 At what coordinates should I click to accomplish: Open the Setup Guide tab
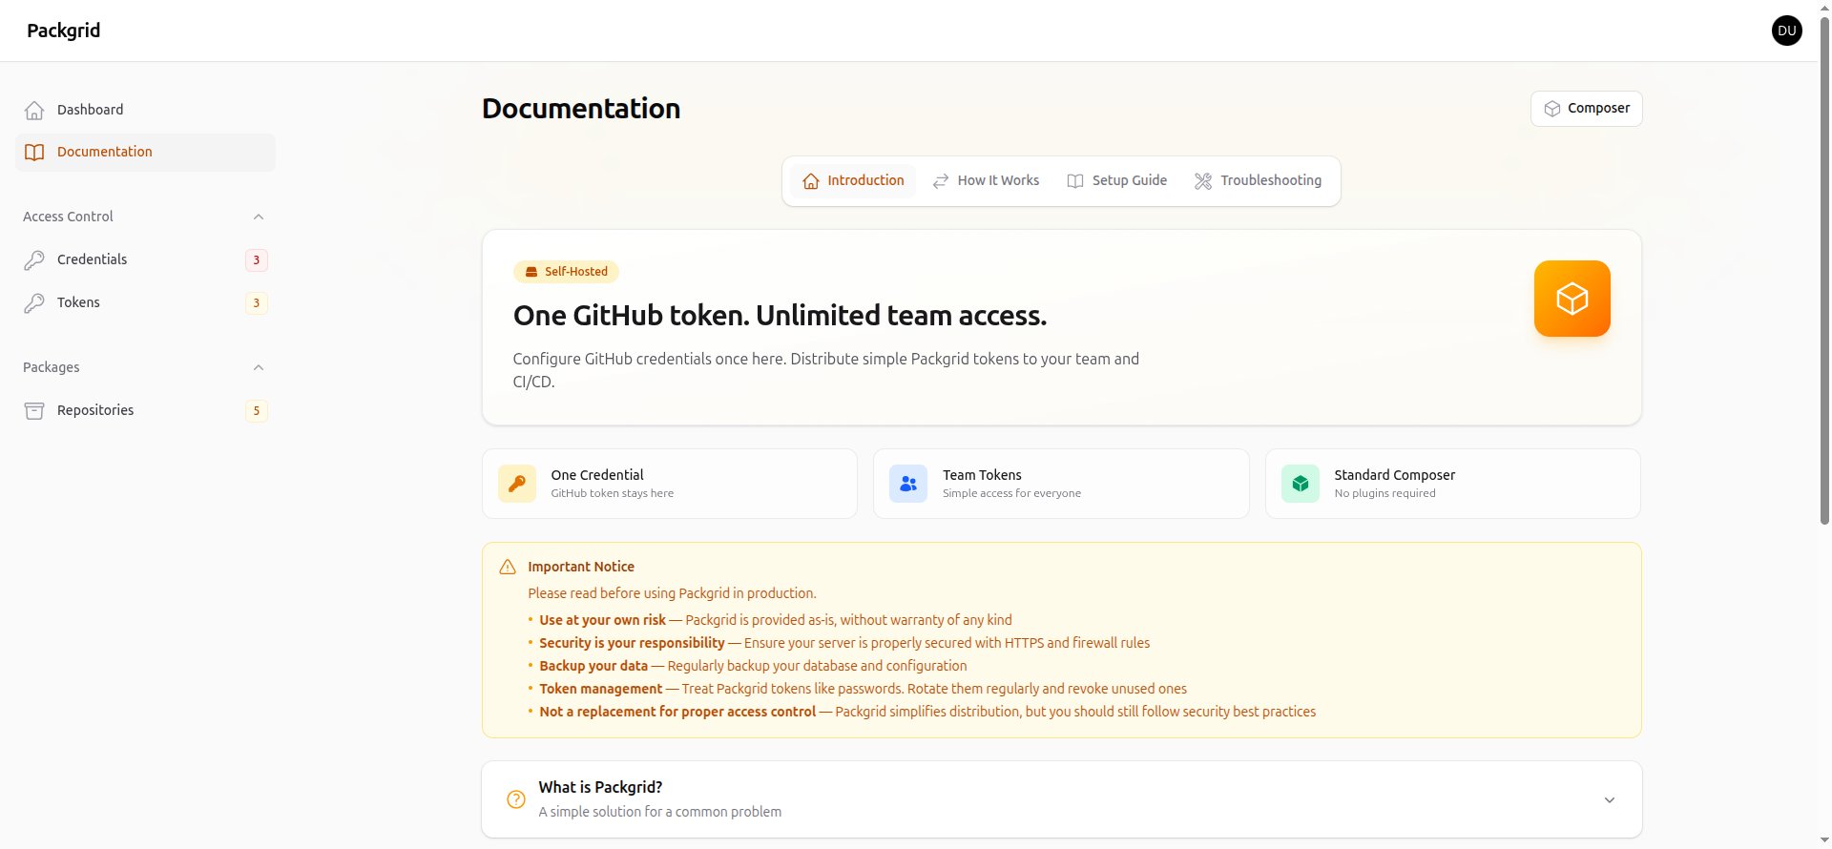coord(1116,181)
